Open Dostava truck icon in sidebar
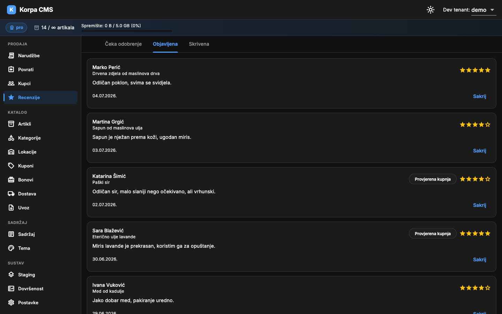The width and height of the screenshot is (502, 314). click(11, 194)
